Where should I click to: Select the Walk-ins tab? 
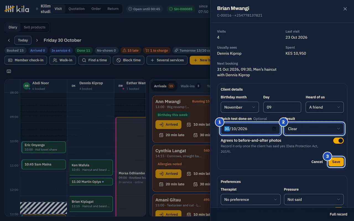coord(190,86)
